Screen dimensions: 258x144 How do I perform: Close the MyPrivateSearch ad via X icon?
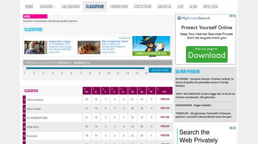click(x=234, y=16)
